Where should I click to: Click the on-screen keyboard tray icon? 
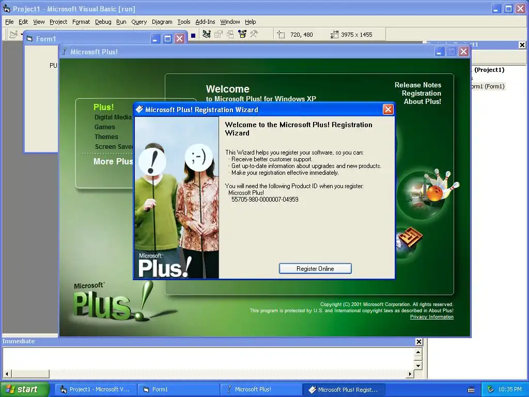471,390
